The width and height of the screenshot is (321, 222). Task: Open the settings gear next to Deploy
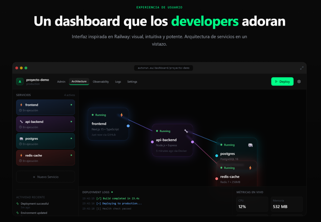tap(299, 82)
